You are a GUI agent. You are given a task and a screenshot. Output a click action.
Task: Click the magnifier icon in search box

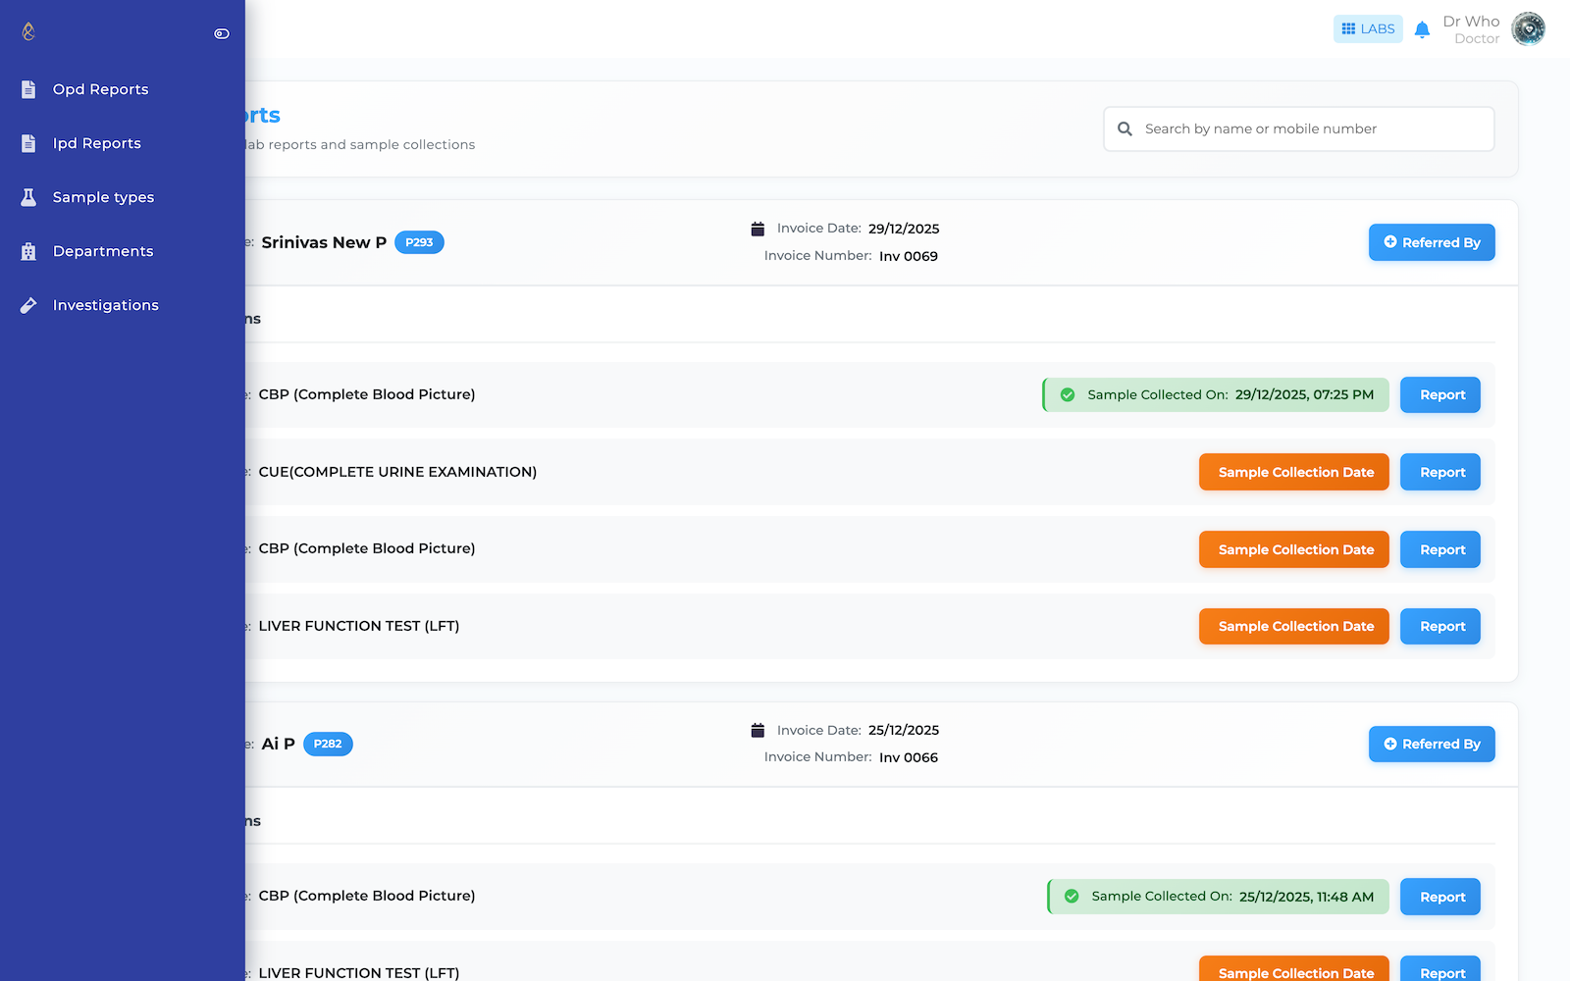coord(1125,129)
